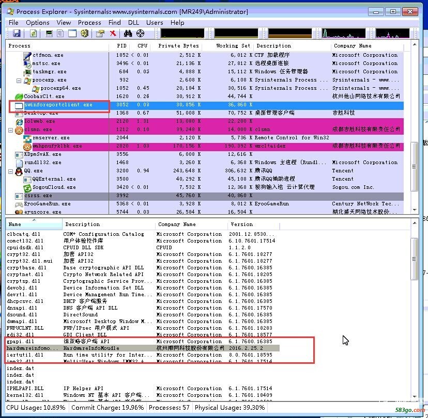
Task: Collapse the procexp.exe tree node
Action: 19,81
